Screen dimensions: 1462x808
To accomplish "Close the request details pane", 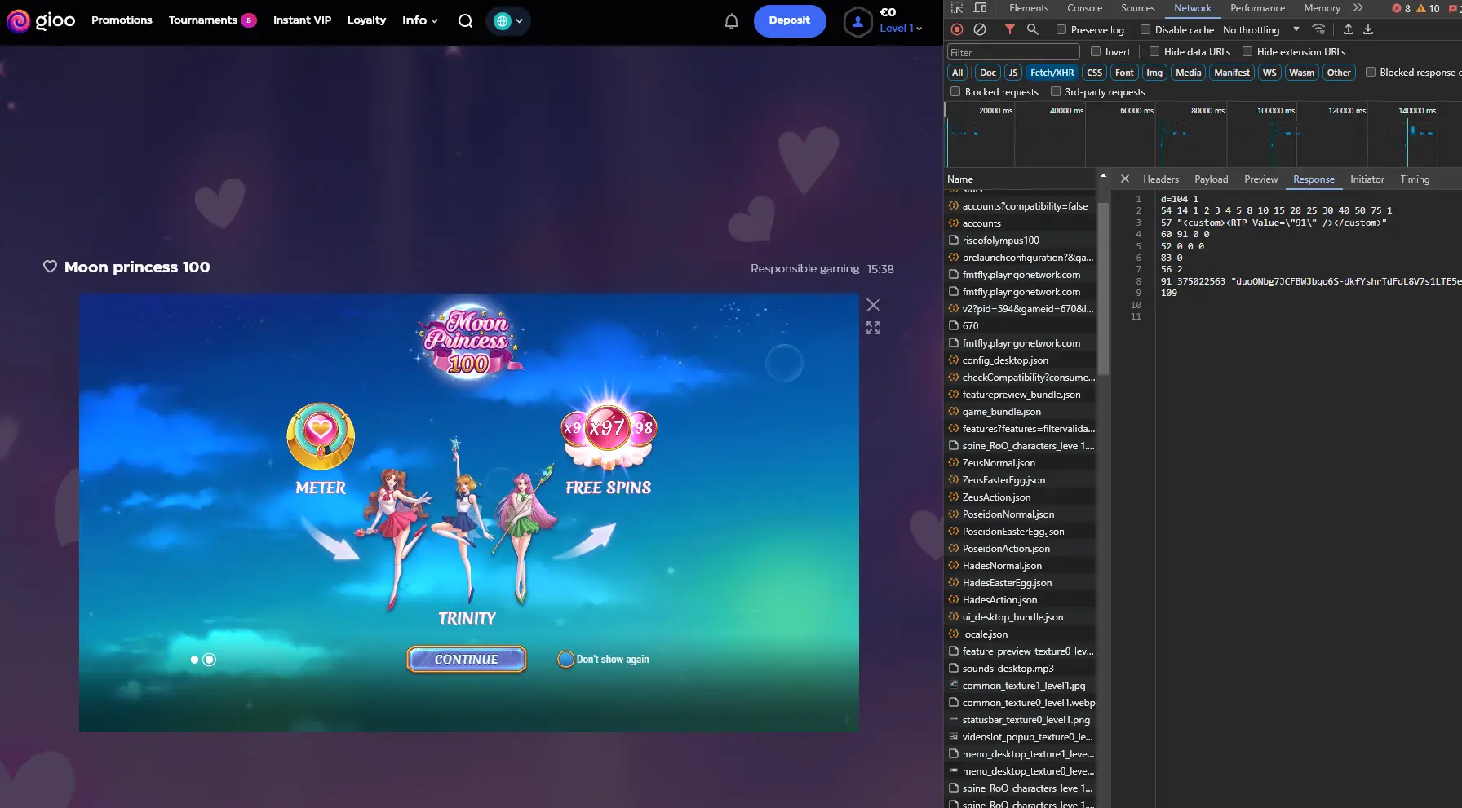I will click(1125, 179).
